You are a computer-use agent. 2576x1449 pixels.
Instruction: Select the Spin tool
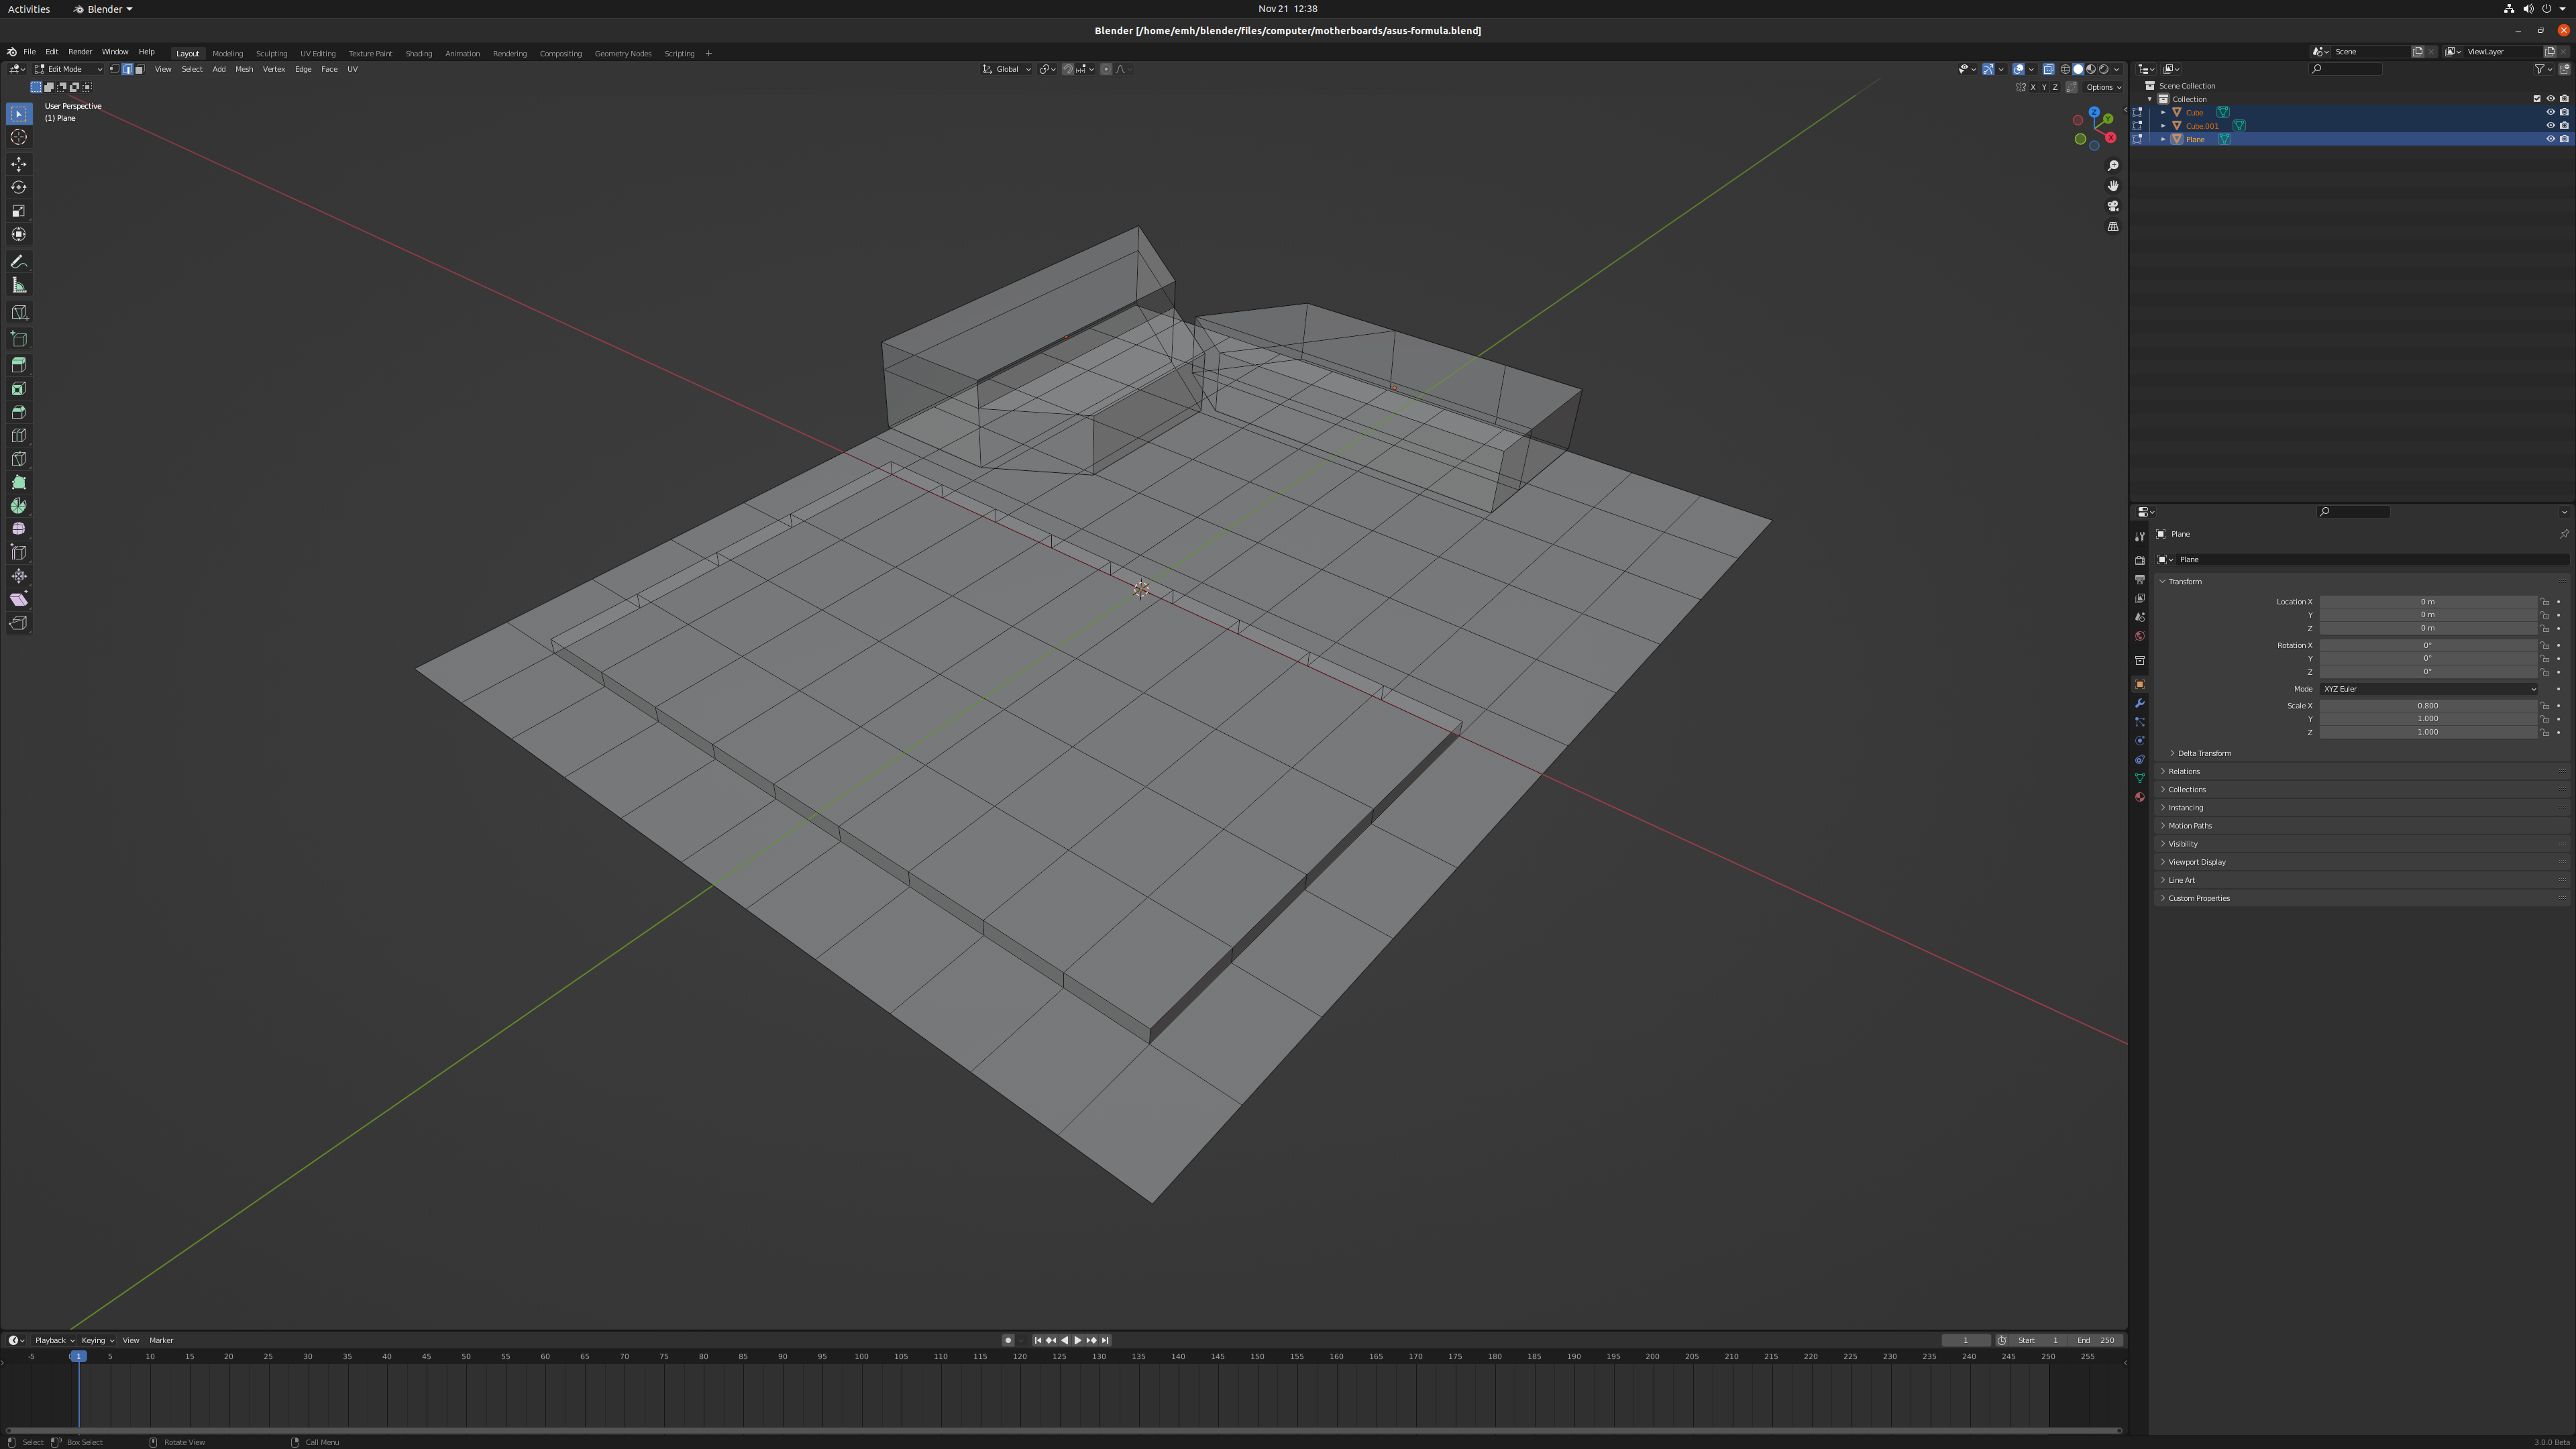point(19,506)
